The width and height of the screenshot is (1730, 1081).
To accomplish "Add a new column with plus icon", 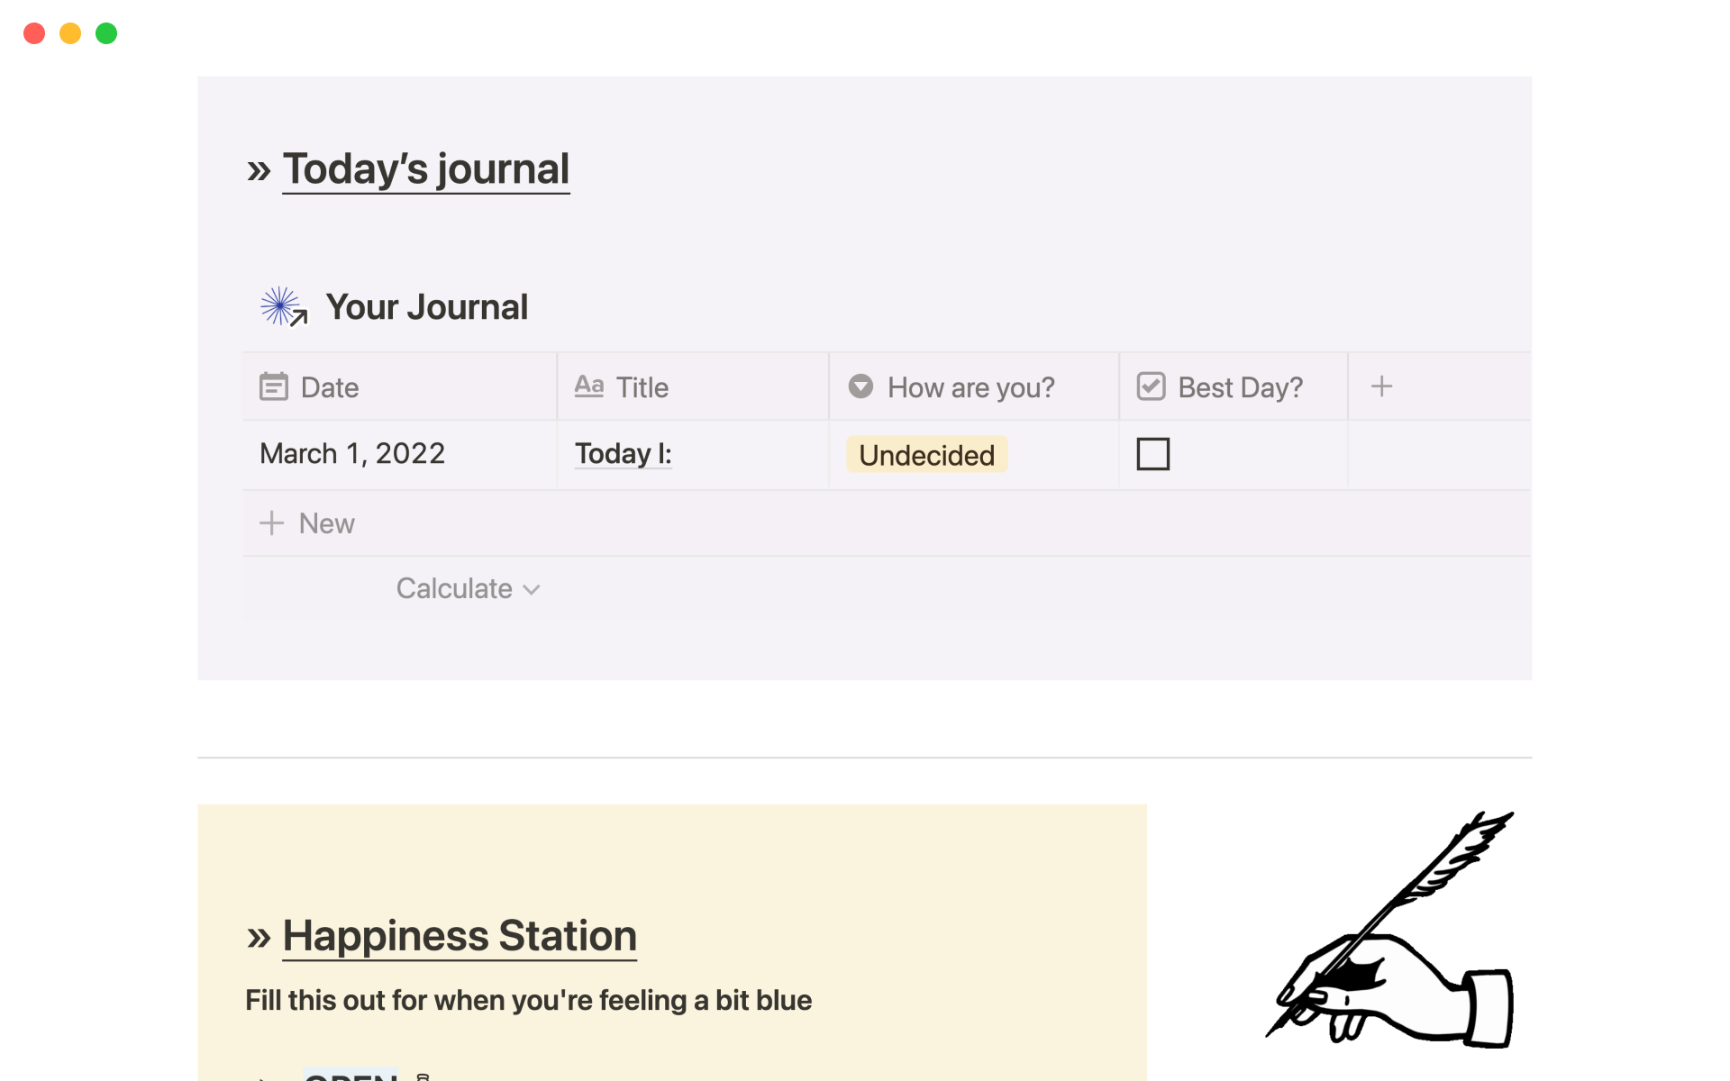I will (x=1381, y=386).
